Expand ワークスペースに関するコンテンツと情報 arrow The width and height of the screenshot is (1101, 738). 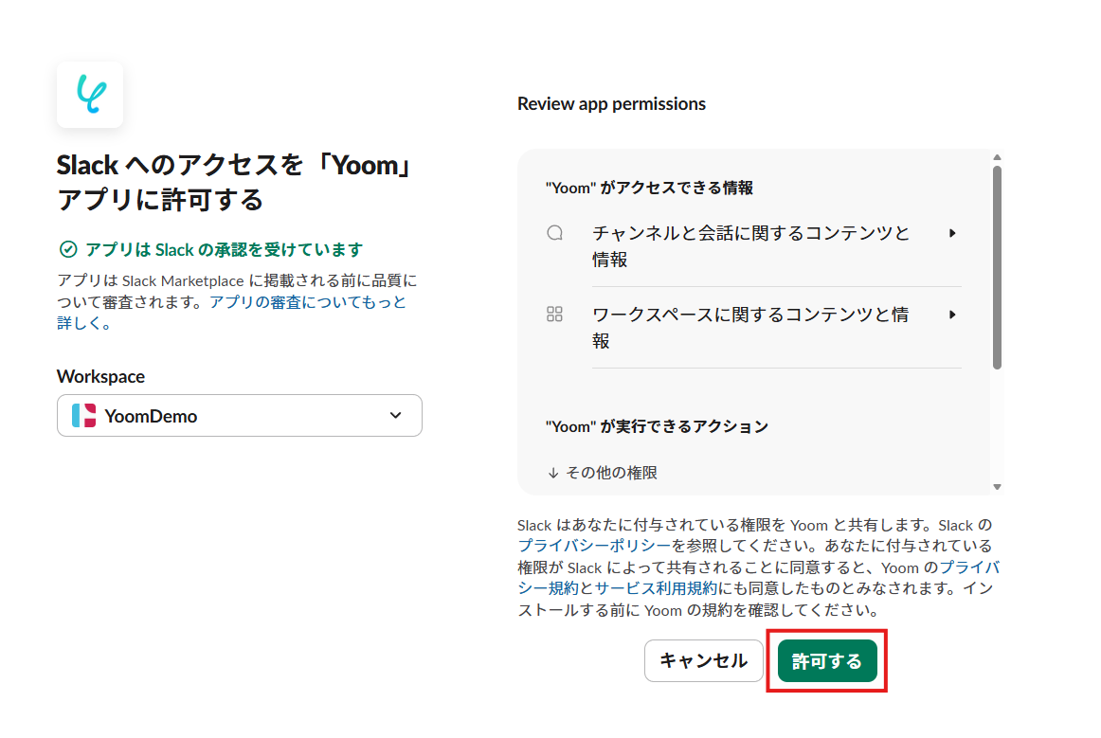(952, 315)
